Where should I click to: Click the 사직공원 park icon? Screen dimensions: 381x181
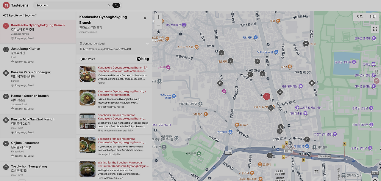[199, 153]
